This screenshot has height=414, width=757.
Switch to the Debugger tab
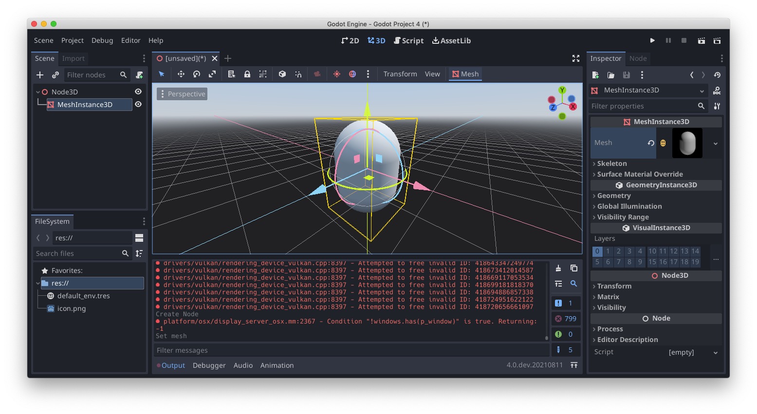(209, 365)
